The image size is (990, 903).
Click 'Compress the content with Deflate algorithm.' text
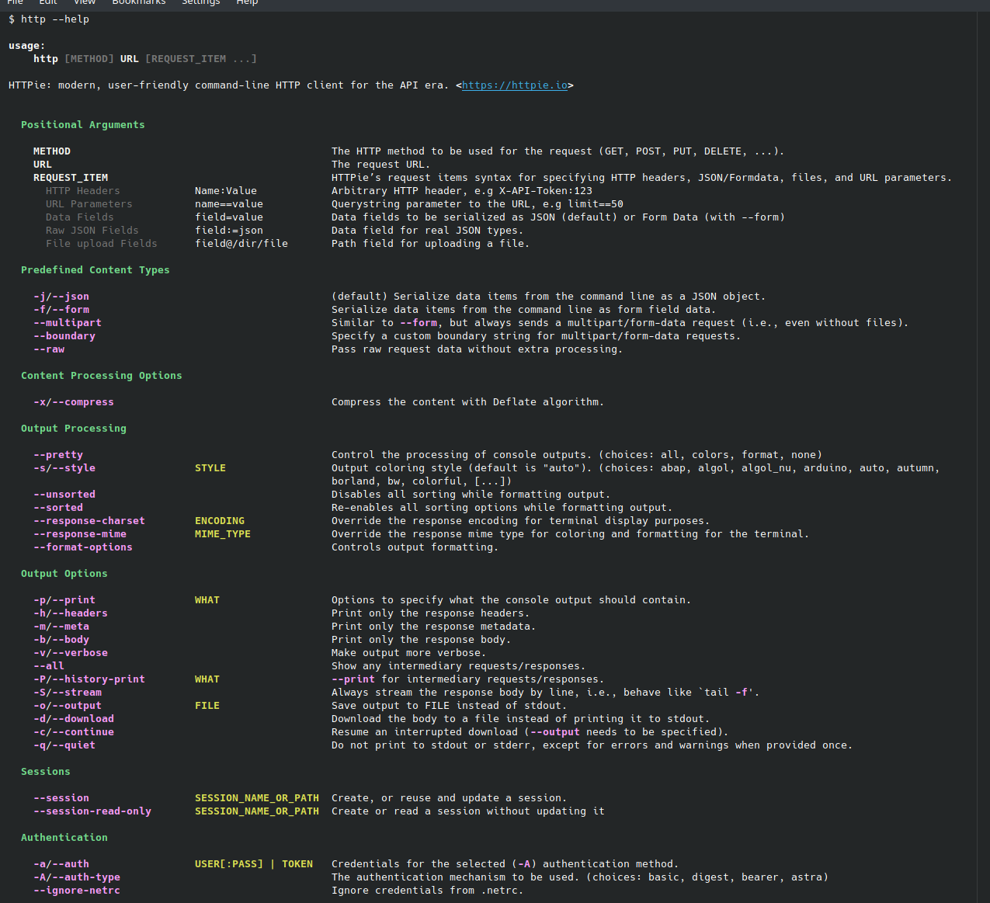tap(467, 402)
